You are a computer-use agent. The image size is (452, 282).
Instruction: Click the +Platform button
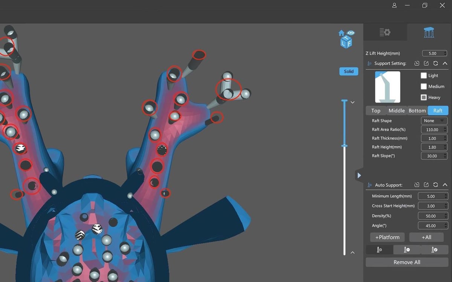387,237
